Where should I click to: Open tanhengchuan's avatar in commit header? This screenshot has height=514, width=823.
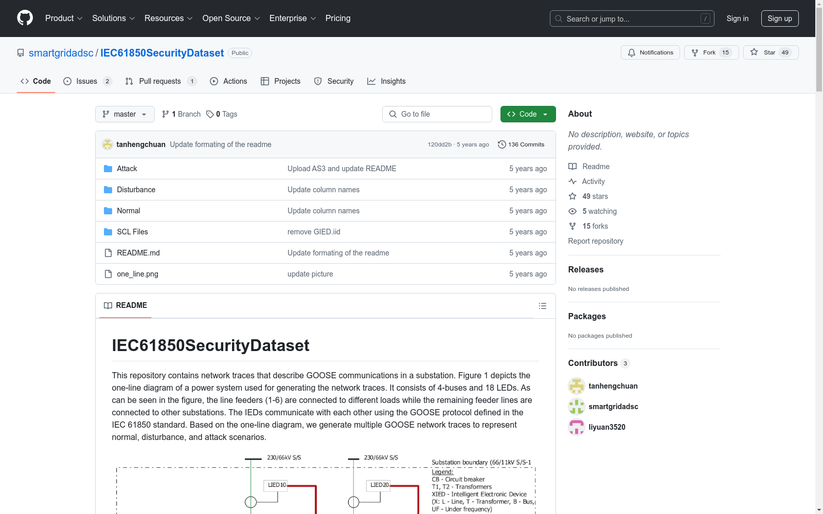108,144
